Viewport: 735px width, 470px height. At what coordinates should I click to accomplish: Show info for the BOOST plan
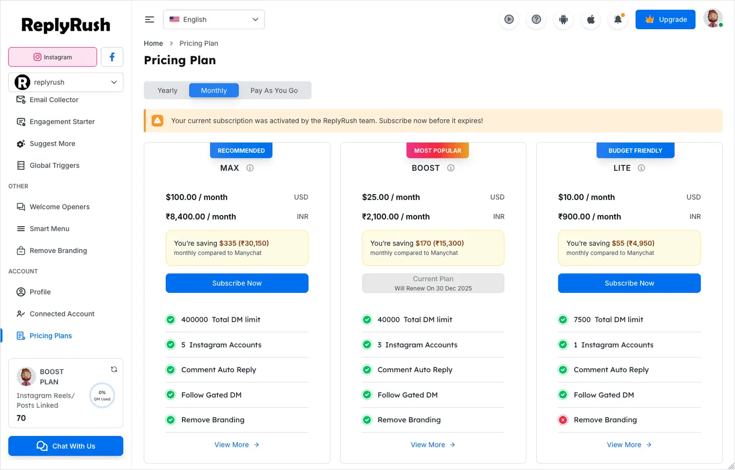tap(451, 168)
